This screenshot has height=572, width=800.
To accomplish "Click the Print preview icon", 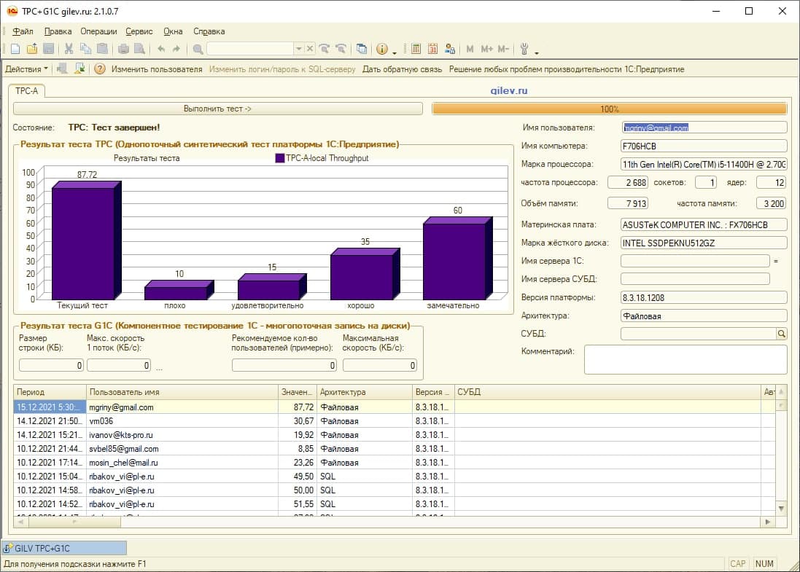I will 139,49.
